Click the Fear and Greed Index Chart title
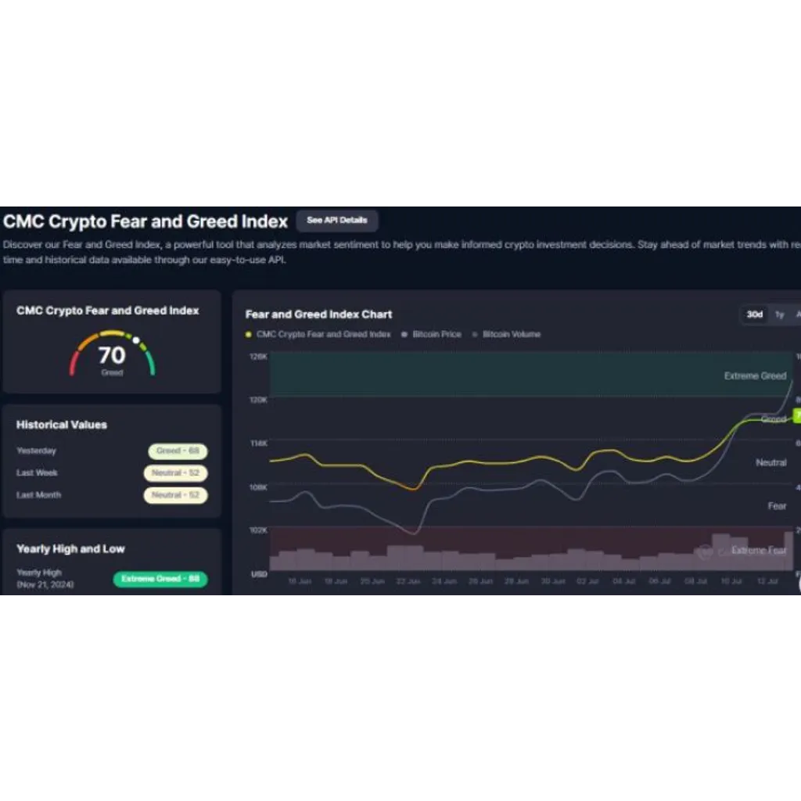801x801 pixels. (318, 314)
